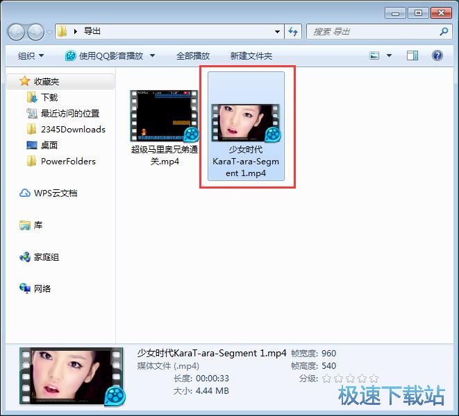Click the 2345Downloads folder icon

coord(32,129)
